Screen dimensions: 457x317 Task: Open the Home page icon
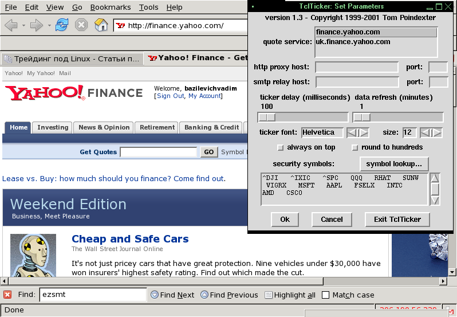point(101,25)
